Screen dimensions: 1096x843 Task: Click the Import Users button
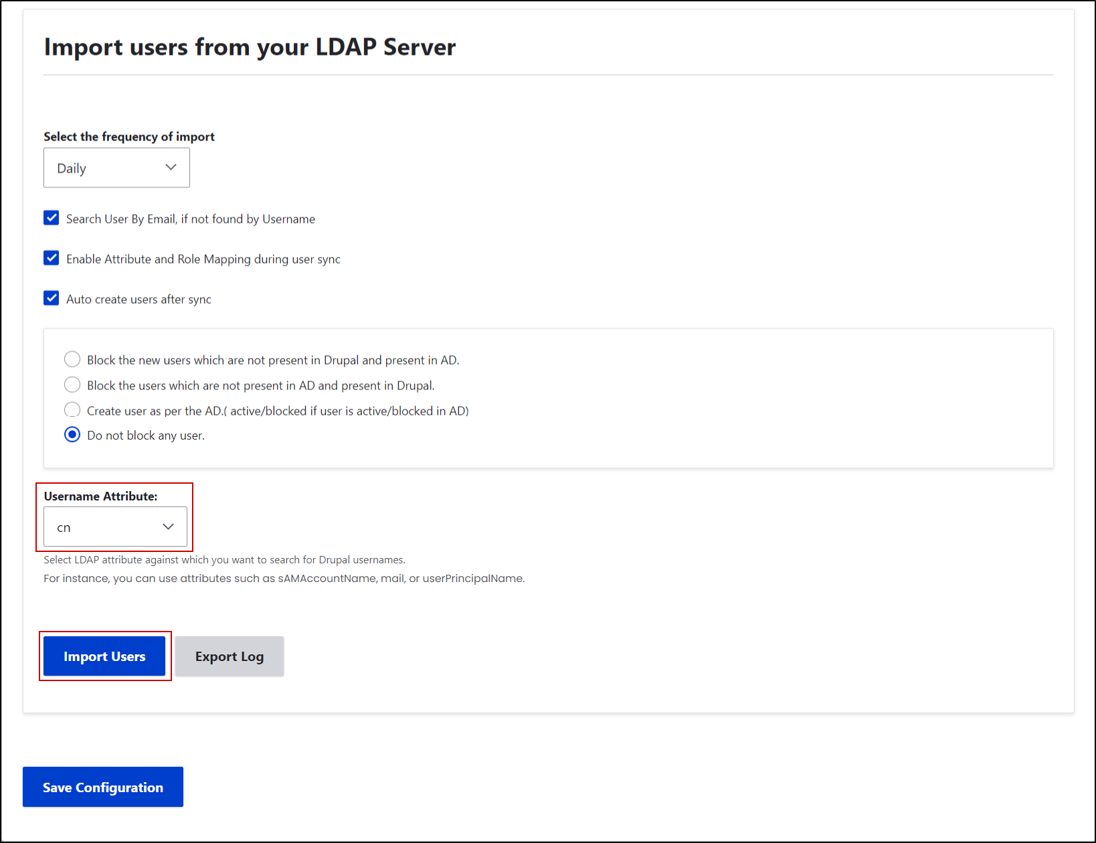[x=104, y=656]
